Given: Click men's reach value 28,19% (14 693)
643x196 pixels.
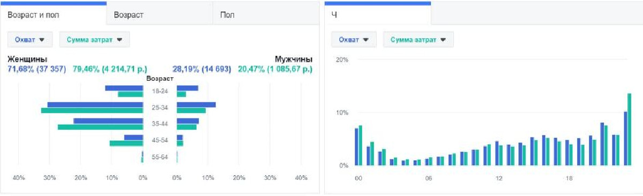Looking at the screenshot, I should [201, 69].
